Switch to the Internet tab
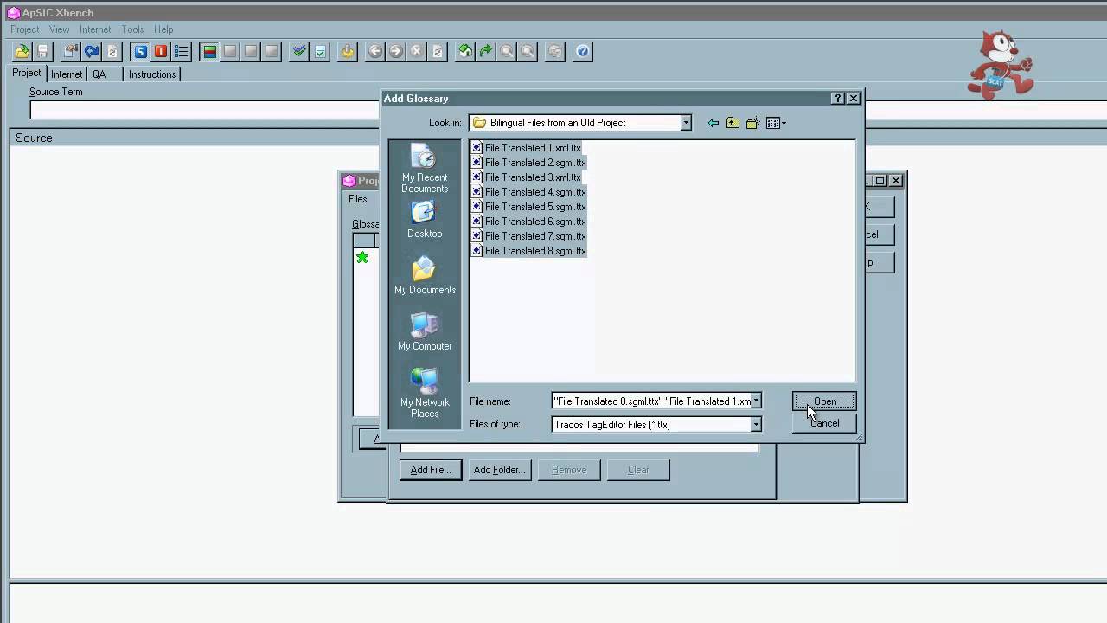The height and width of the screenshot is (623, 1107). (x=67, y=74)
